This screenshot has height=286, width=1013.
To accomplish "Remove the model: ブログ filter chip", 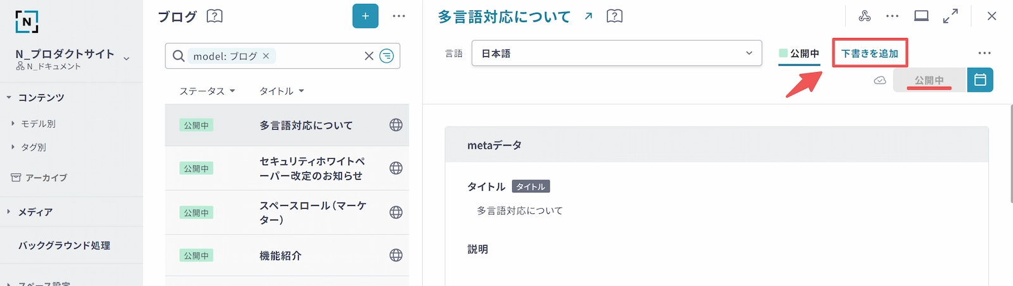I will pos(266,56).
